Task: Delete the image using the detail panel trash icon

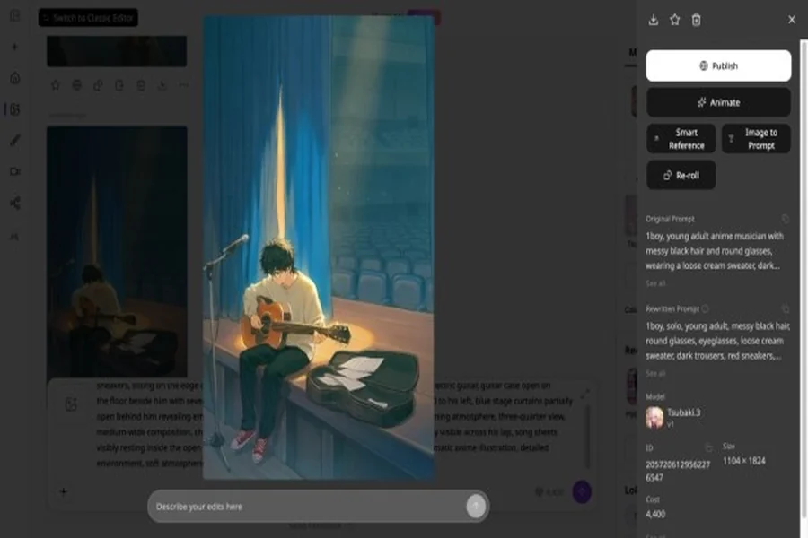Action: pos(696,20)
